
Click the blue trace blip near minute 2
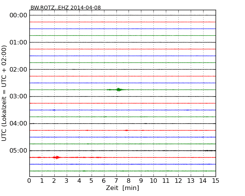tap(54, 110)
